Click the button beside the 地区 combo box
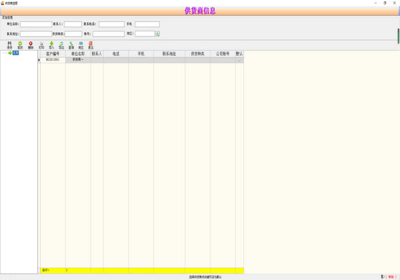Image resolution: width=400 pixels, height=280 pixels. [x=158, y=33]
